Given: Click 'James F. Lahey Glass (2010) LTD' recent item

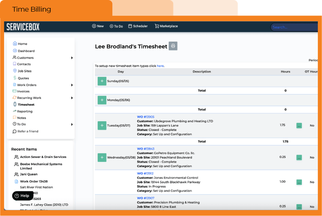Looking at the screenshot, I should pyautogui.click(x=44, y=204).
